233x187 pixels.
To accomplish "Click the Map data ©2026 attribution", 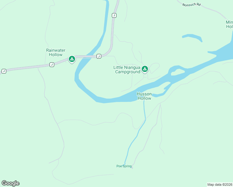I will click(220, 185).
